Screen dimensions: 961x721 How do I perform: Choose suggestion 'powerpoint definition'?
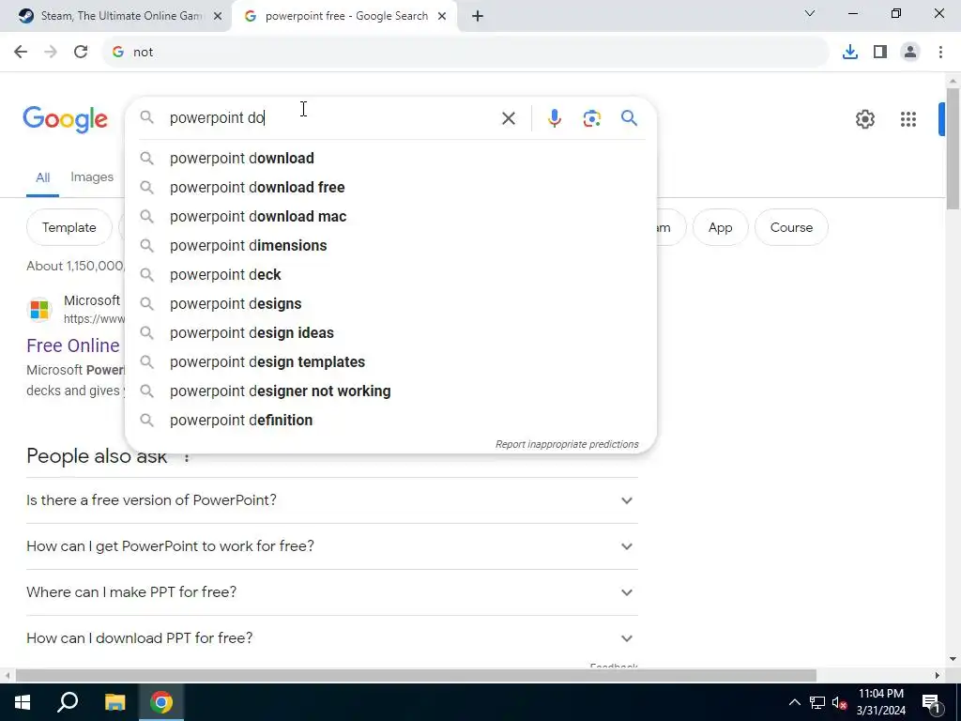coord(390,421)
